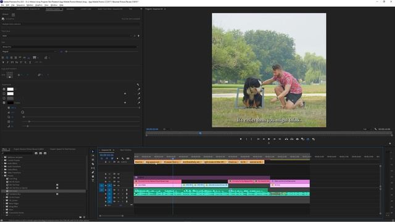Create new custom bin in Effects panel
This screenshot has height=222, width=395.
tap(80, 217)
